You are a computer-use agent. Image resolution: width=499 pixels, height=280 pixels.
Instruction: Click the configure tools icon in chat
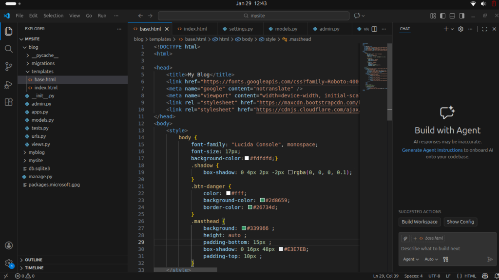click(445, 259)
